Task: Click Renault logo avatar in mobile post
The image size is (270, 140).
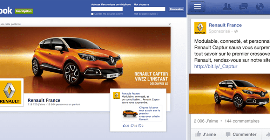Action: (200, 28)
